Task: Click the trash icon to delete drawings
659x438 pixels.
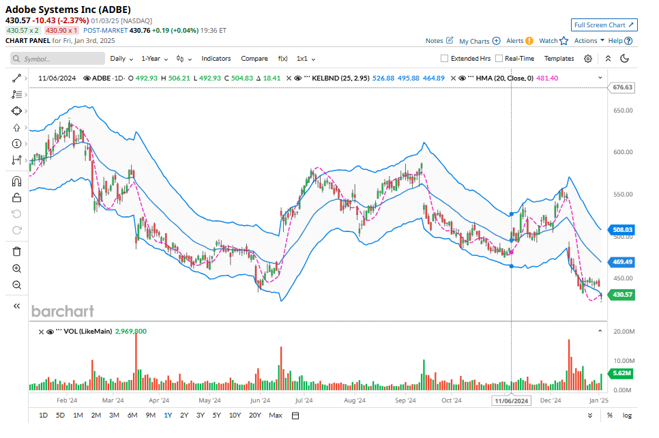Action: pos(16,252)
